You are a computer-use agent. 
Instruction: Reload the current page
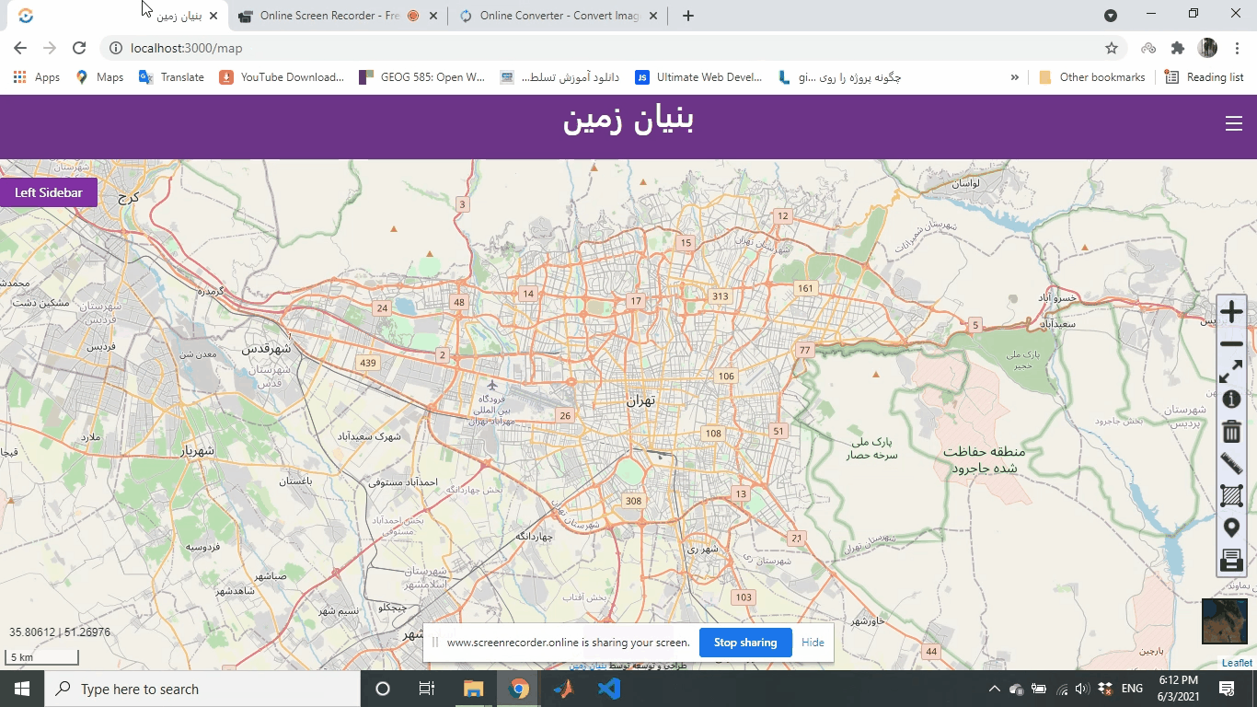pos(79,48)
